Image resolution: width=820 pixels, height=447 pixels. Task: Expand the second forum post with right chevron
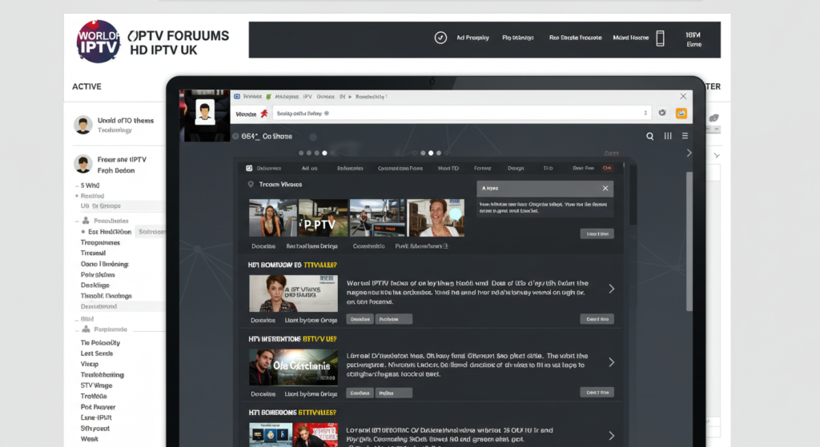pos(611,362)
